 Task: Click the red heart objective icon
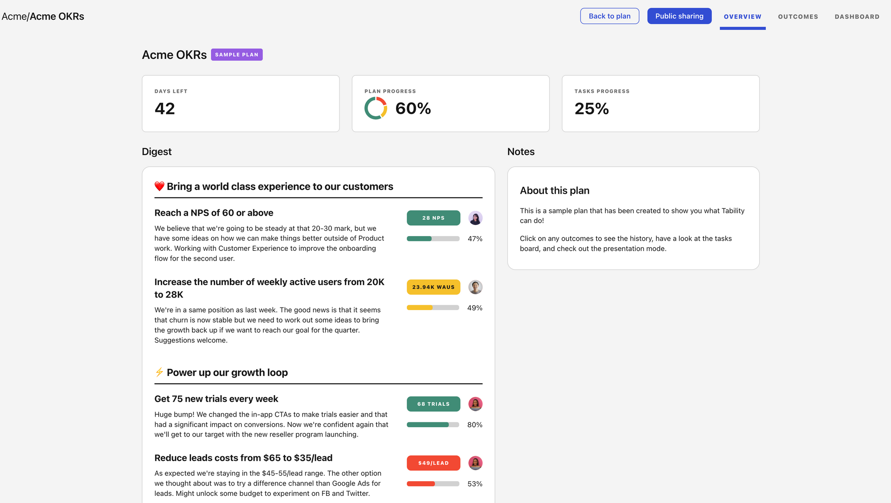pyautogui.click(x=159, y=186)
